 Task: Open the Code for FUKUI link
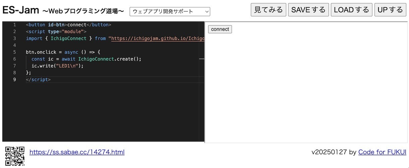tap(382, 152)
